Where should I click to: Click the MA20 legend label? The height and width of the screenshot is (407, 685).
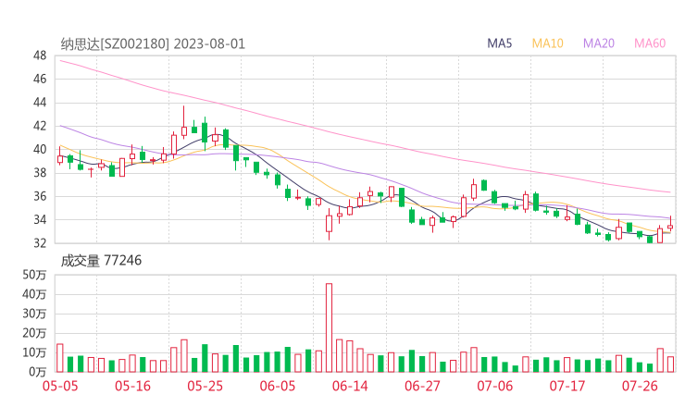point(599,43)
